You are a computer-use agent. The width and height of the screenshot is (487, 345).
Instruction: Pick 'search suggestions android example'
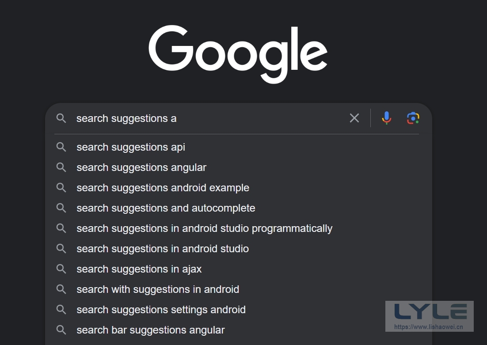pos(239,188)
